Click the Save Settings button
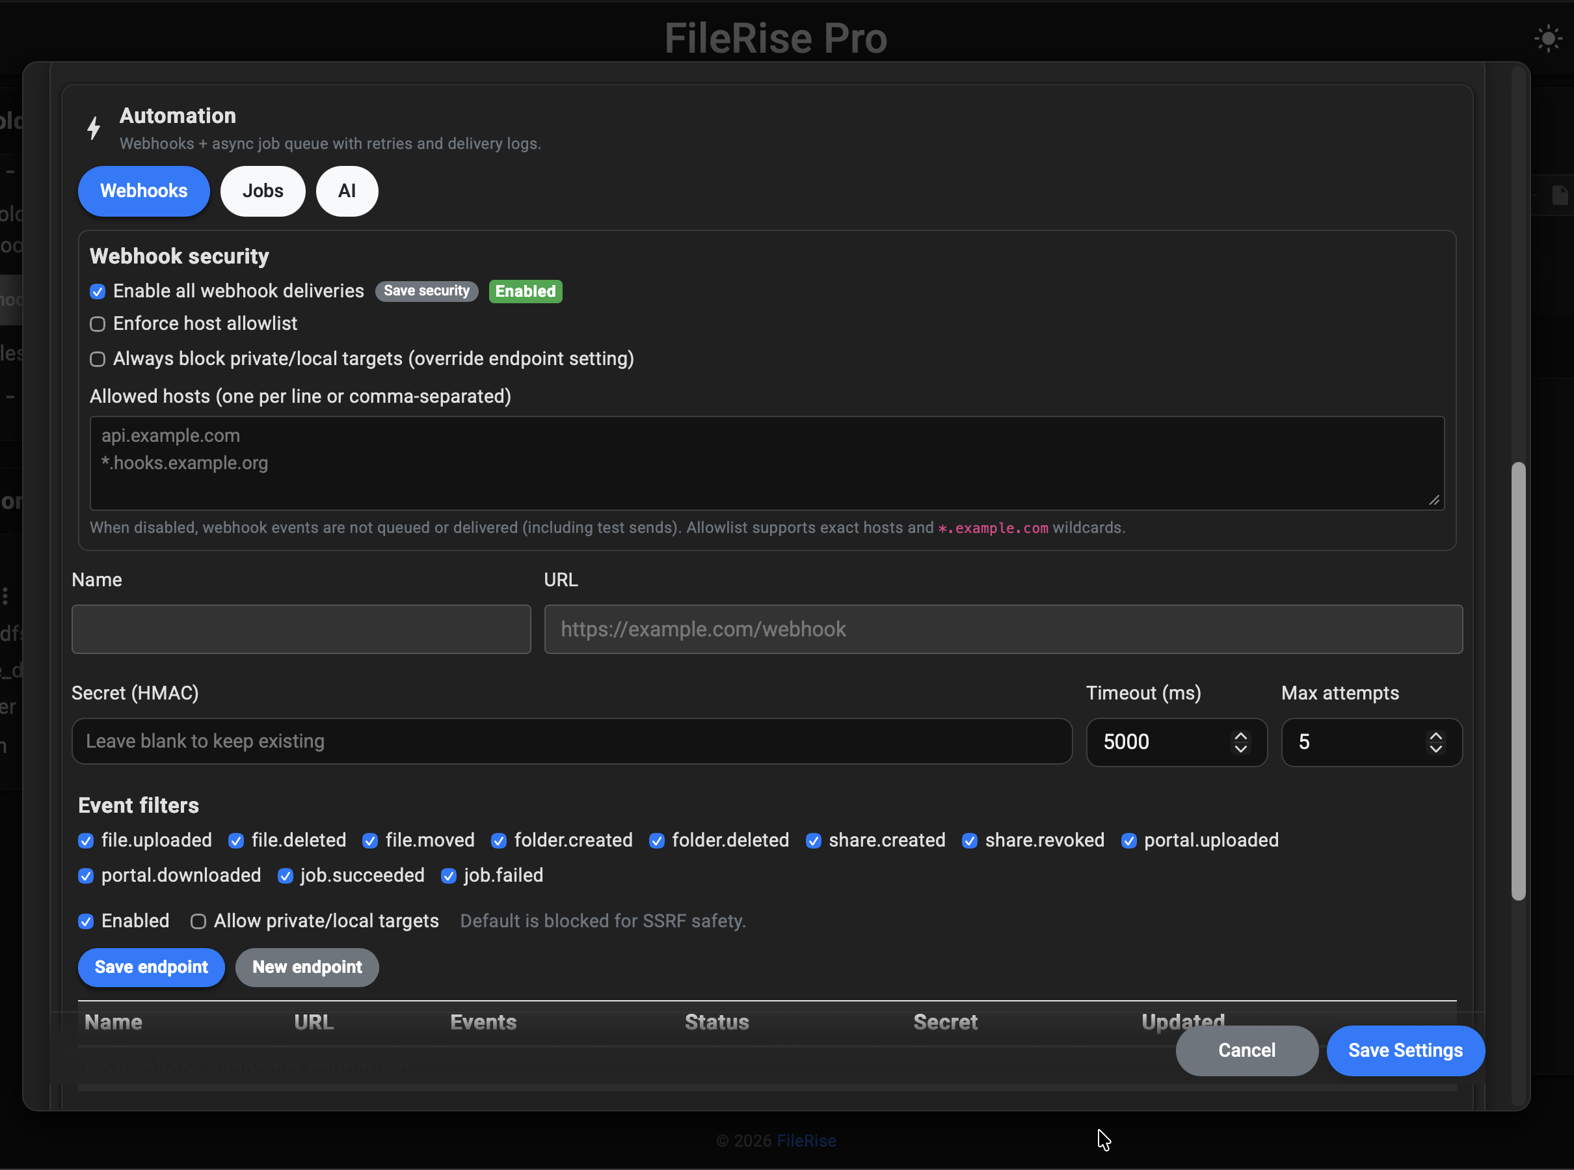Screen dimensions: 1574x1170 click(1406, 1050)
